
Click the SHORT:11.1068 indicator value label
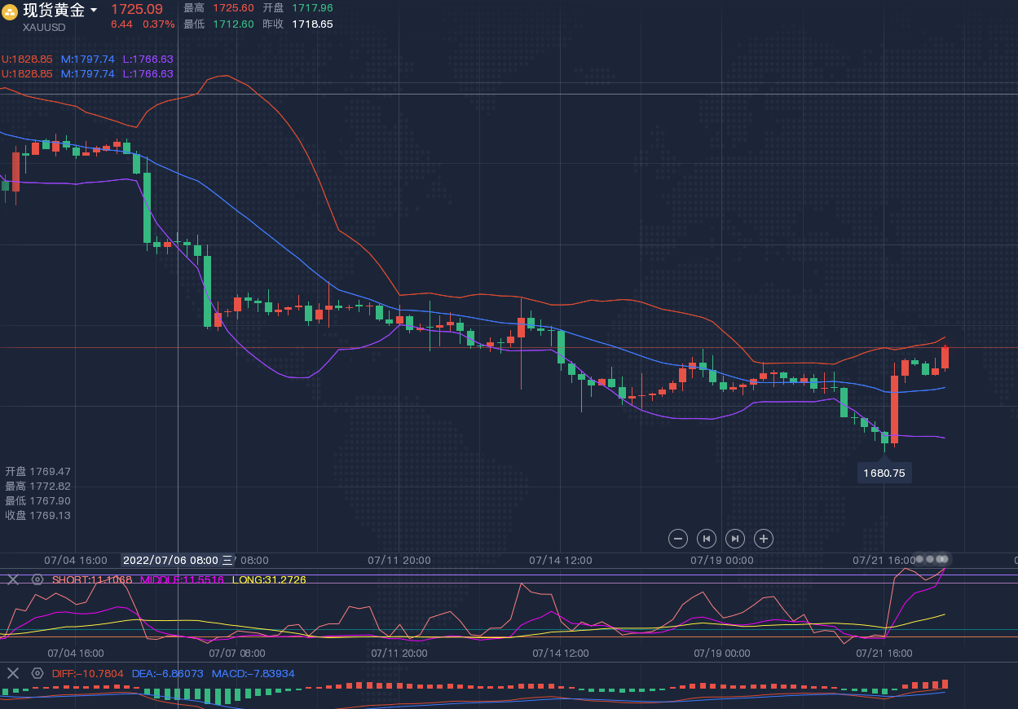coord(92,579)
